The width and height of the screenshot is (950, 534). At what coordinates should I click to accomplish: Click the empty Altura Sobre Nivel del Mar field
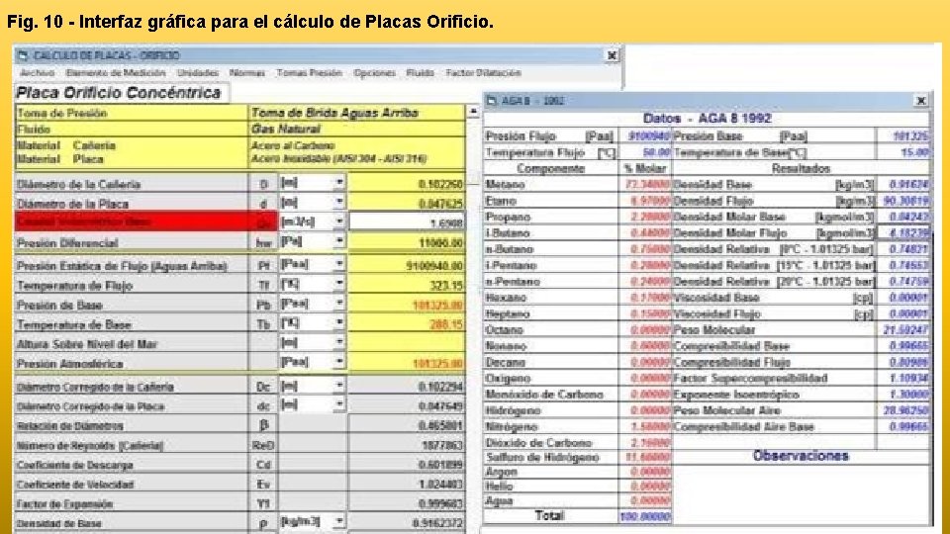407,343
